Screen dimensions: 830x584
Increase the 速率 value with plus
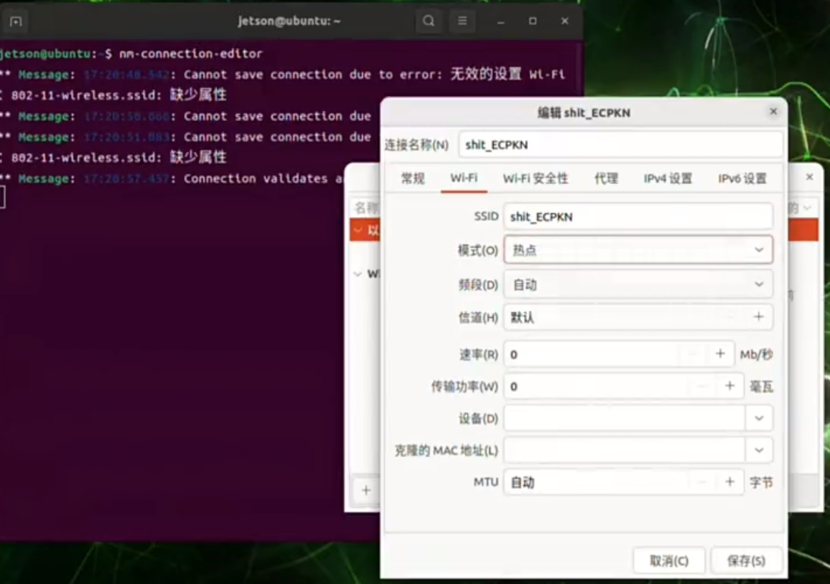pyautogui.click(x=720, y=354)
